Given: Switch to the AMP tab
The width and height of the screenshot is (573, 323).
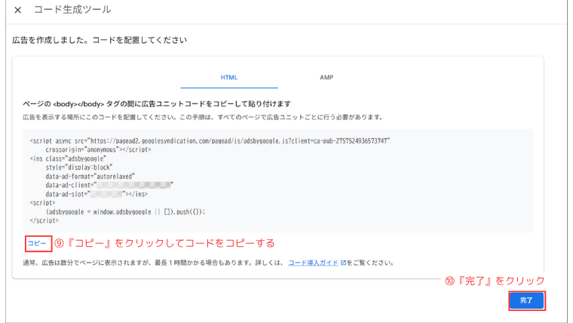Looking at the screenshot, I should coord(326,78).
